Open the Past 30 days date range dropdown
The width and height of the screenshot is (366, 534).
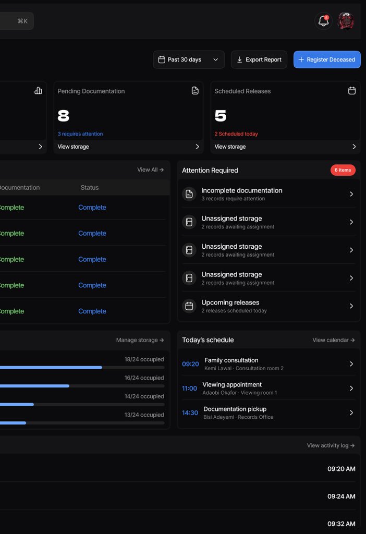click(x=189, y=59)
